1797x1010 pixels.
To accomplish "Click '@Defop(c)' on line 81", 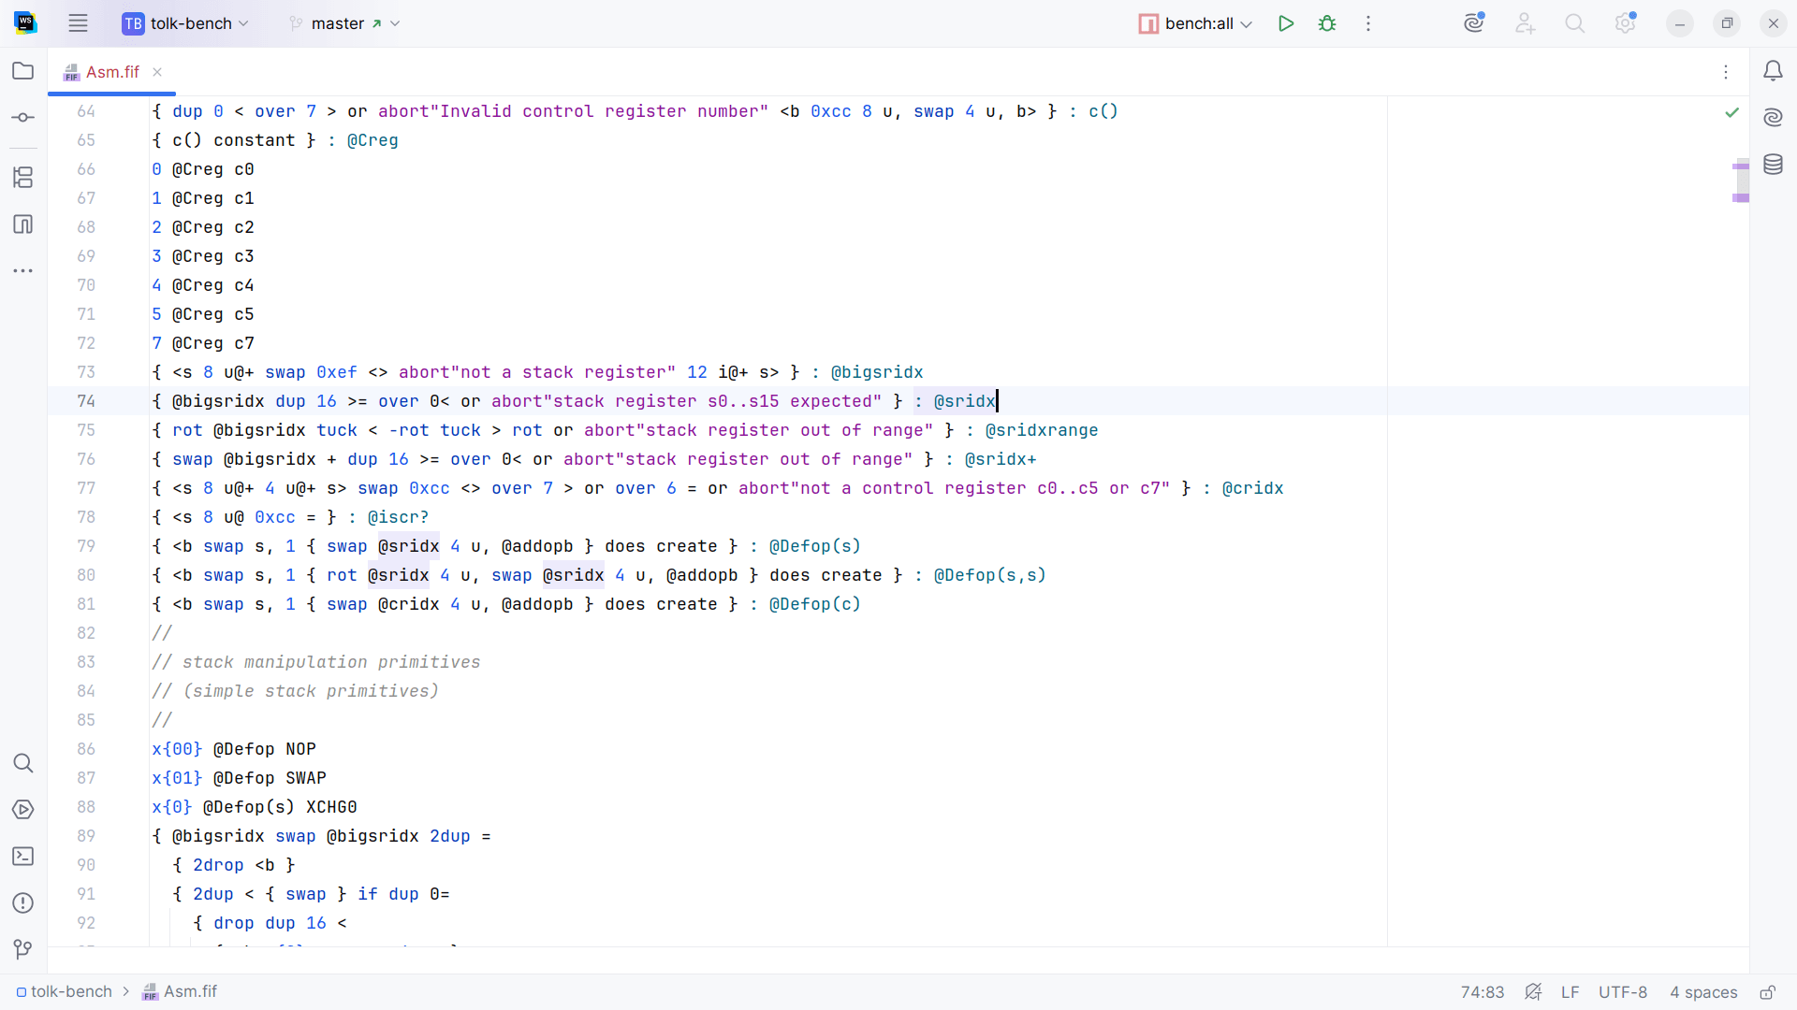I will (815, 604).
